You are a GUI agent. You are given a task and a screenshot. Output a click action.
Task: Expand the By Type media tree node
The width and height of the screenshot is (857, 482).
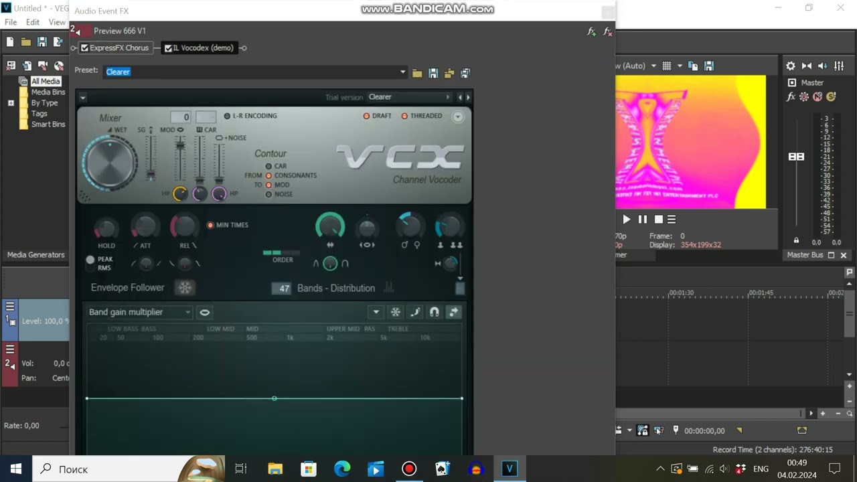coord(11,103)
